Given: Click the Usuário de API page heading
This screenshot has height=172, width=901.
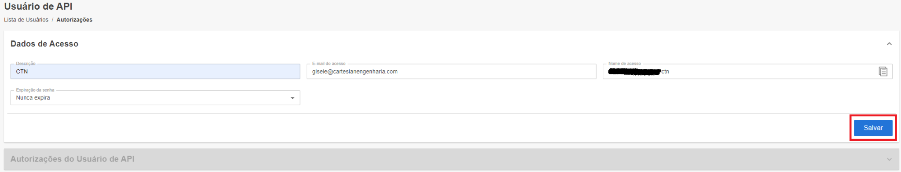Looking at the screenshot, I should coord(38,7).
